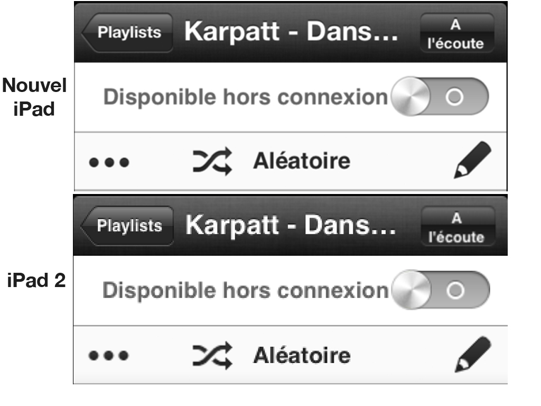541x406 pixels.
Task: Click the "Karpatt - Dans..." title in iPad 2 panel
Action: click(x=291, y=225)
